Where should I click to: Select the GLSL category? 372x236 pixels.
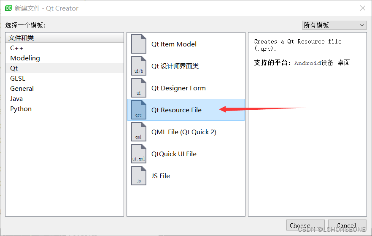click(x=64, y=79)
